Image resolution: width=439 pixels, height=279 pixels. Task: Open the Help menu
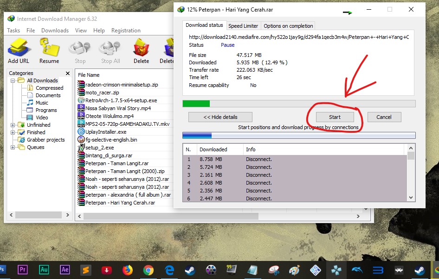pyautogui.click(x=99, y=31)
